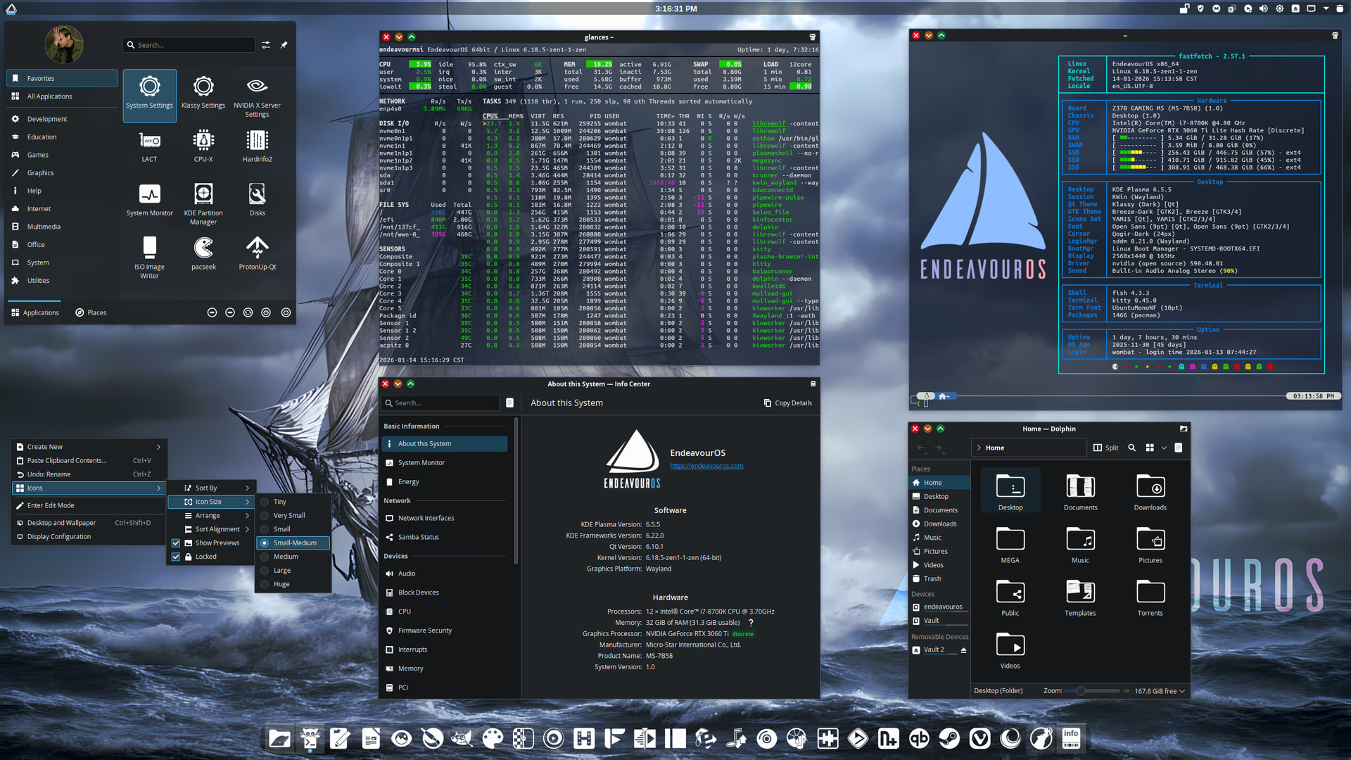Focus the Info Center search field
Screen dimensions: 1351x760
(x=440, y=403)
